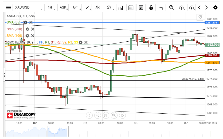Go to previous with left chevron

(x=199, y=7)
